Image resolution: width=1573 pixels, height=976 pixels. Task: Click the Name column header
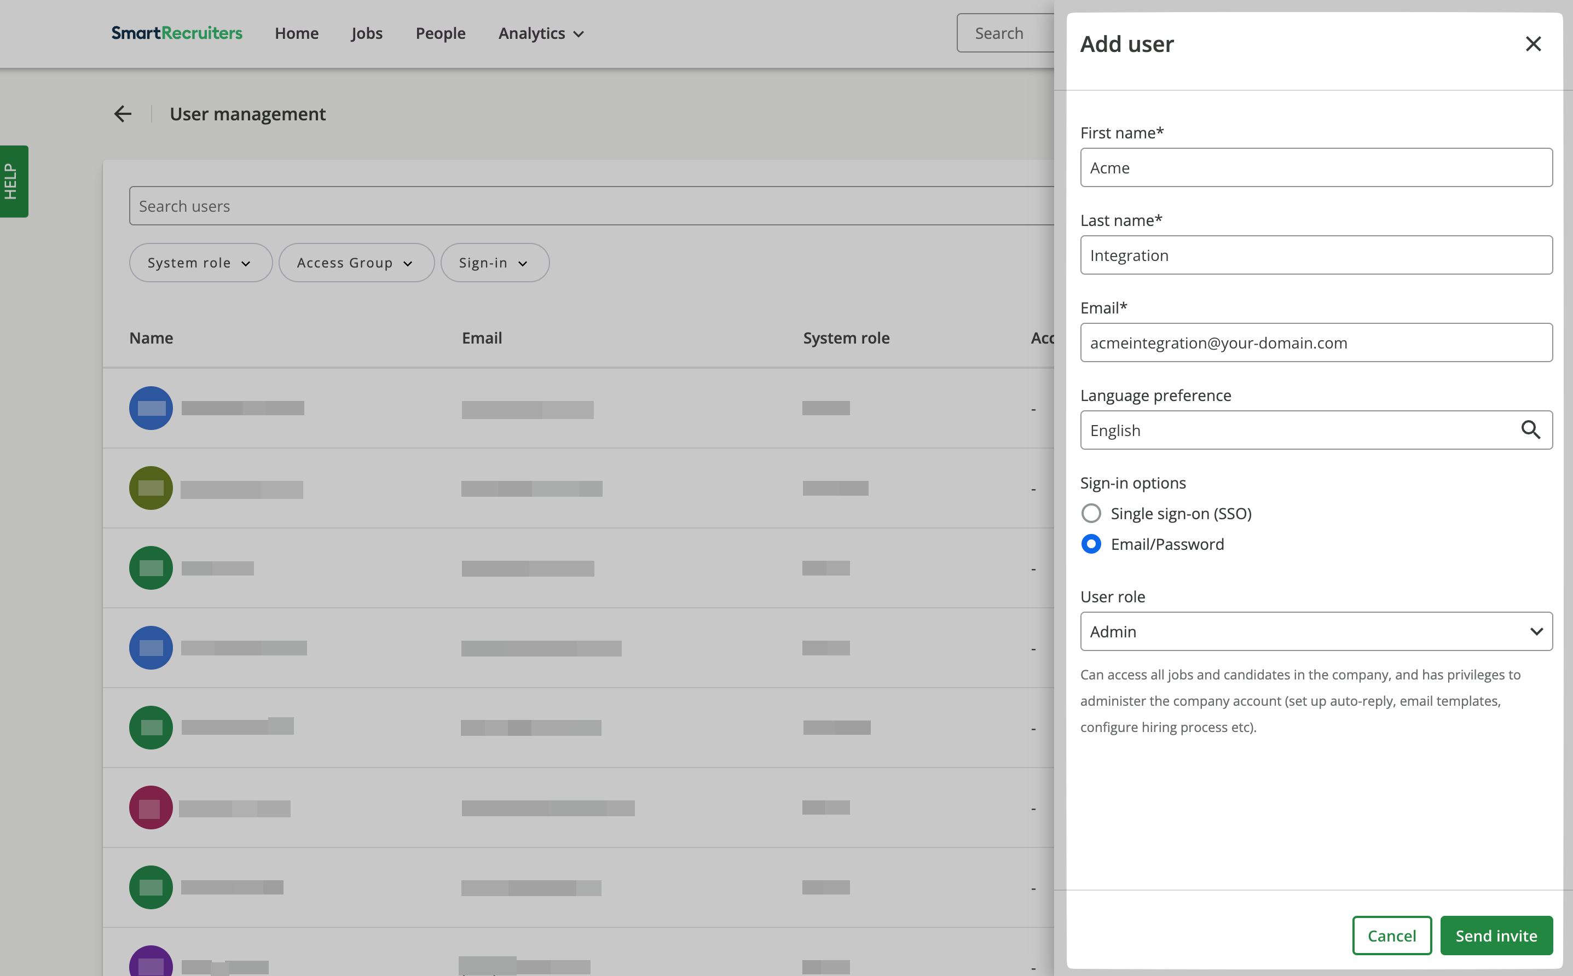[x=151, y=338]
